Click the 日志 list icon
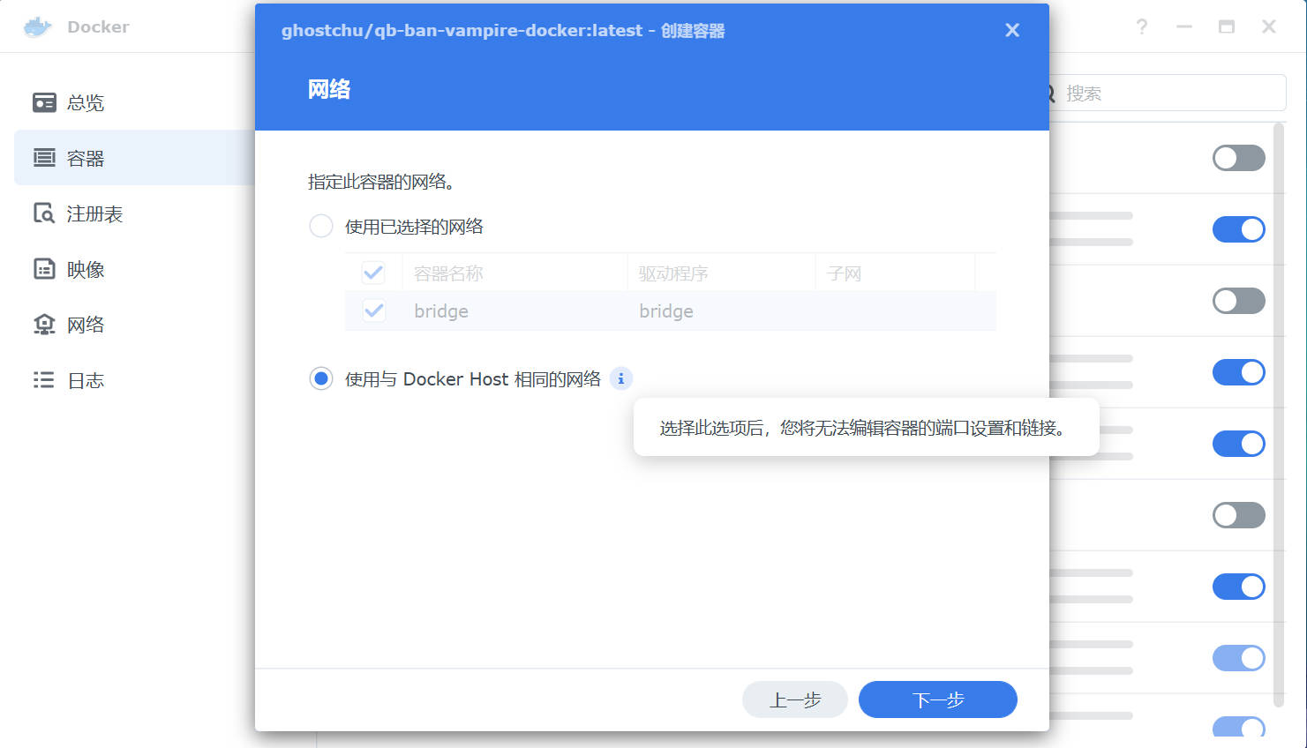Image resolution: width=1307 pixels, height=748 pixels. [44, 380]
